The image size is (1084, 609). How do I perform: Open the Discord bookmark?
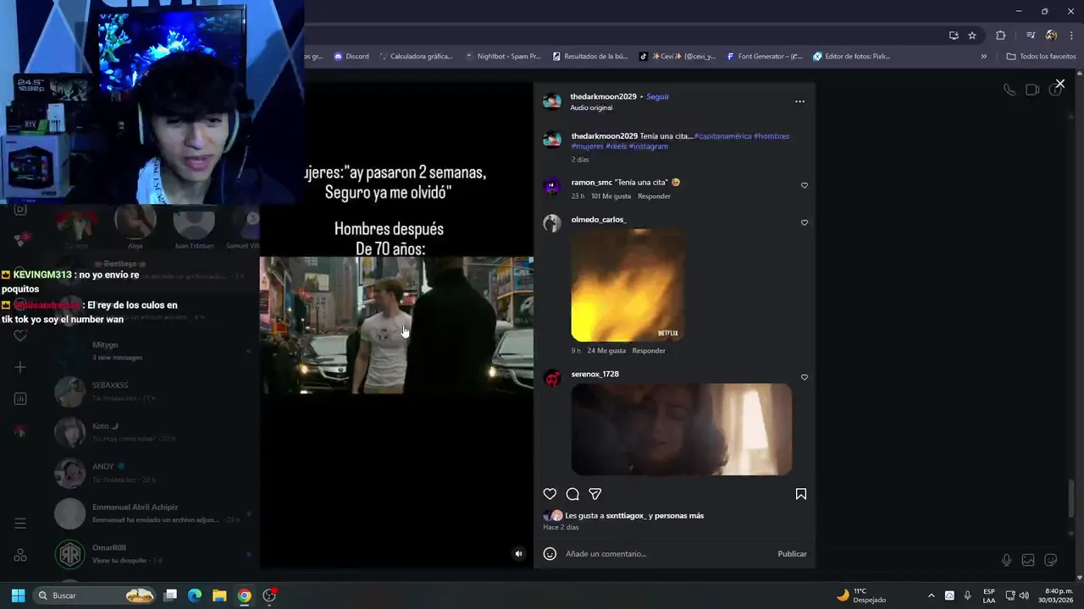point(351,57)
